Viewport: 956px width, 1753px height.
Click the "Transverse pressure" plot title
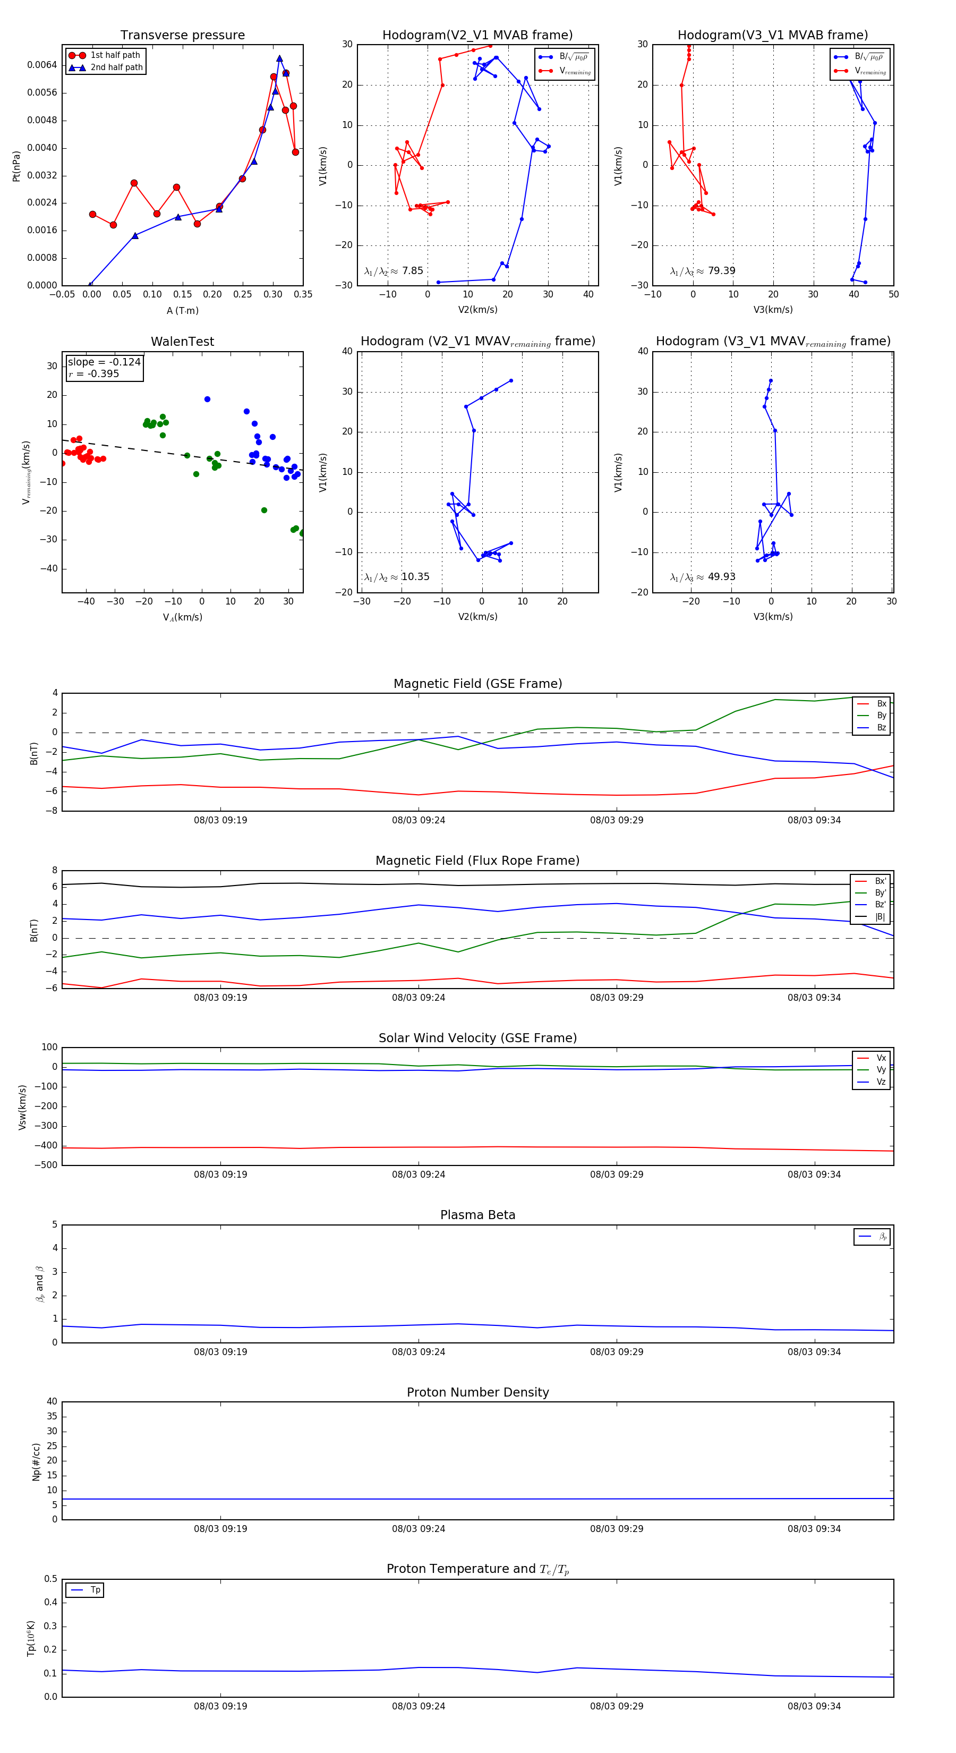click(182, 36)
